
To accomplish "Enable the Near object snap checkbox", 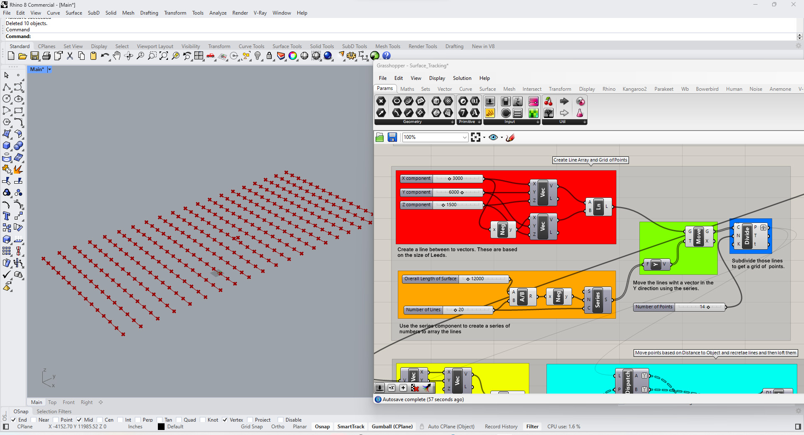I will pos(33,420).
